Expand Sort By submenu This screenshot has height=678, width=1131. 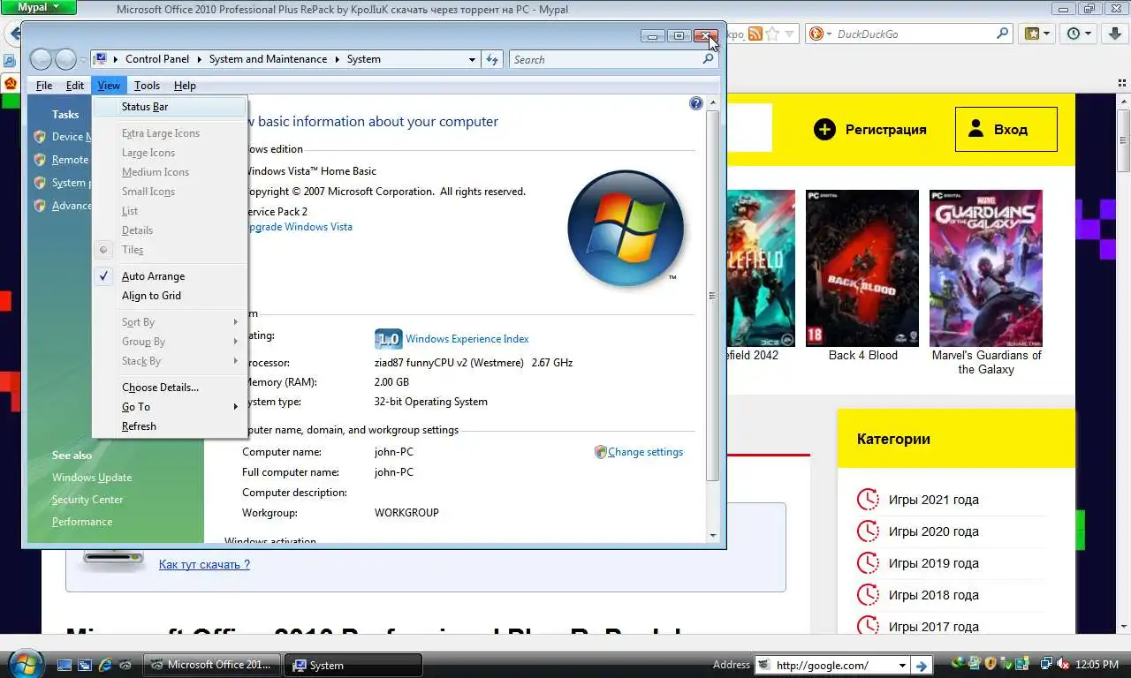click(170, 322)
